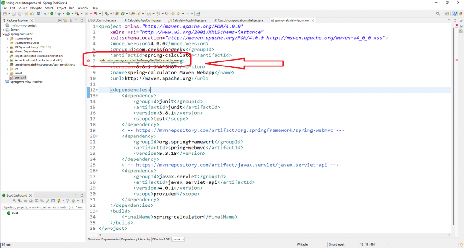Screen dimensions: 464x248
Task: Open the Navigate menu
Action: [x=36, y=8]
